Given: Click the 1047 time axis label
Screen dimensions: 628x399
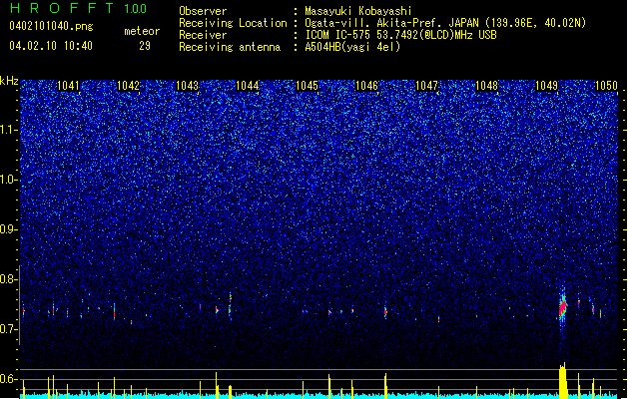Looking at the screenshot, I should tap(427, 86).
